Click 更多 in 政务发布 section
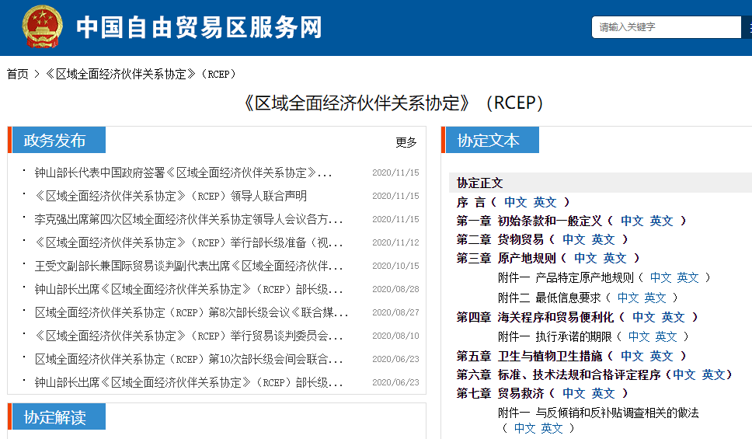 406,142
